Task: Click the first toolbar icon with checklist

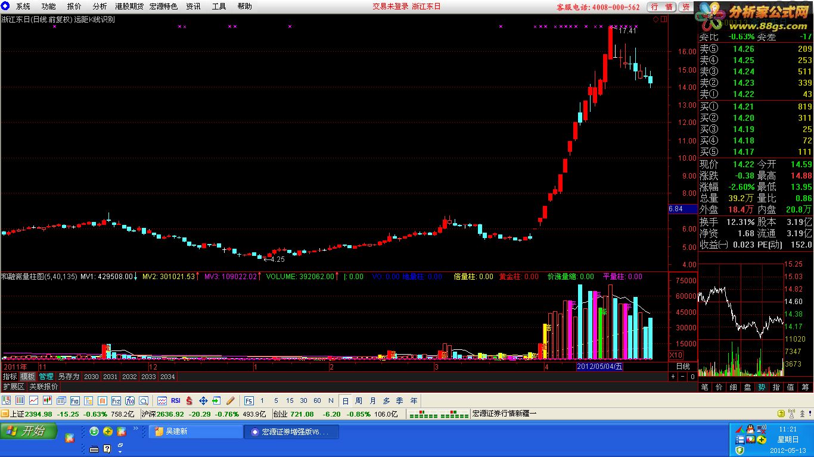Action: [7, 400]
